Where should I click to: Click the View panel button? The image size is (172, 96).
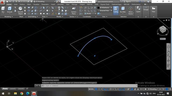coord(153,10)
